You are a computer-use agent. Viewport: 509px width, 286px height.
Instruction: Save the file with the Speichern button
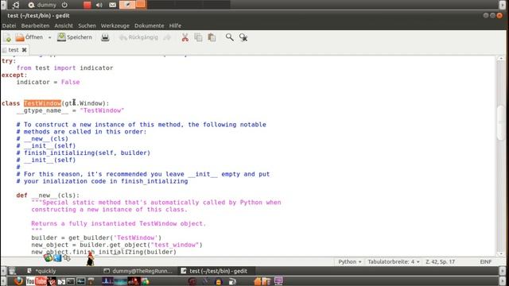pyautogui.click(x=75, y=37)
